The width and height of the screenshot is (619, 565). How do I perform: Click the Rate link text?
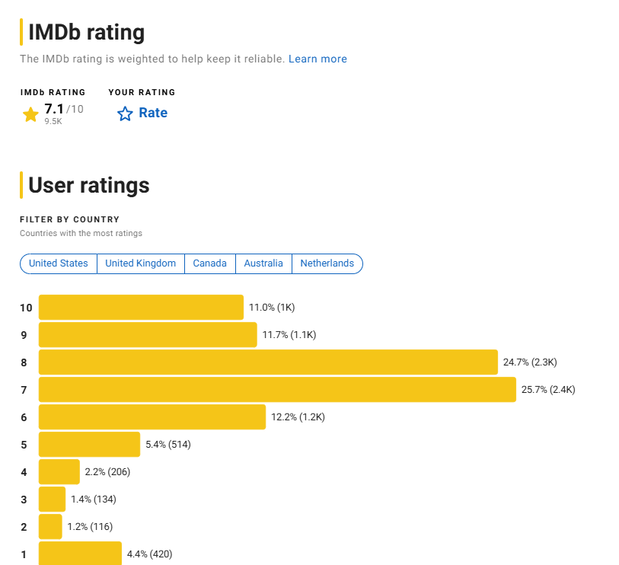coord(153,113)
